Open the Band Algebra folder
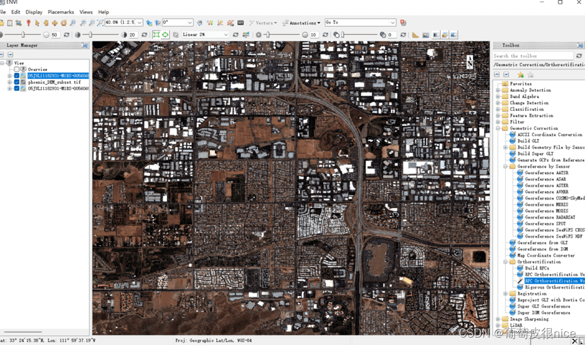The height and width of the screenshot is (345, 585). point(524,97)
